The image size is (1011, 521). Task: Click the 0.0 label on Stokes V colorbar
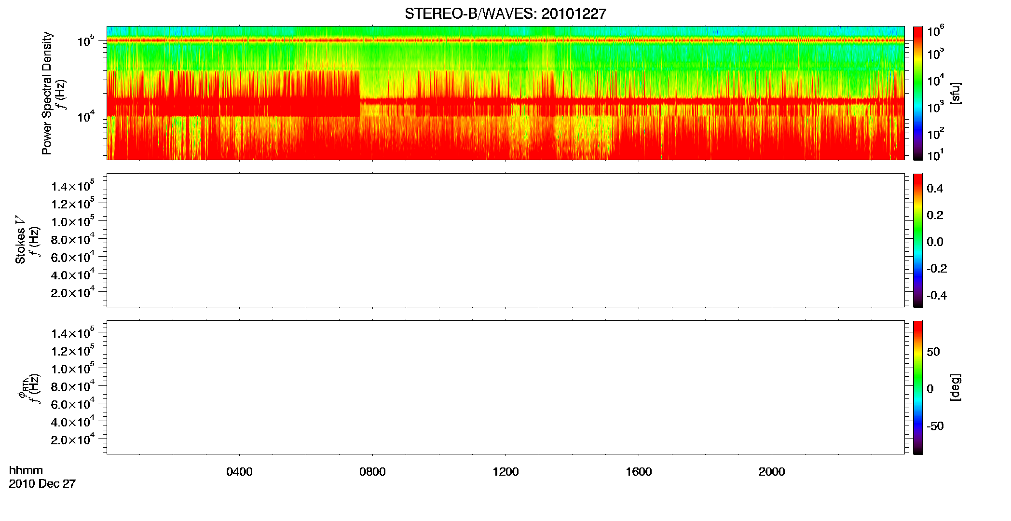tap(935, 242)
